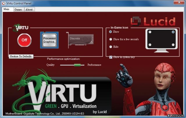Close the Virtu Control Panel window
The height and width of the screenshot is (118, 186).
pos(179,2)
